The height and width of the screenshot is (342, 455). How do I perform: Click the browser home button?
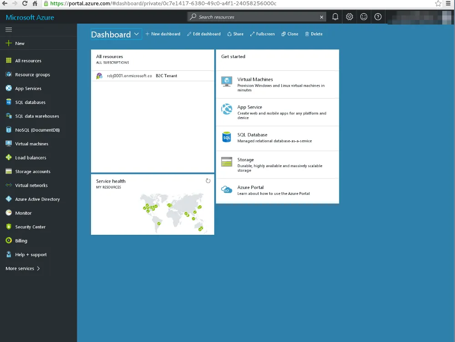coord(35,4)
